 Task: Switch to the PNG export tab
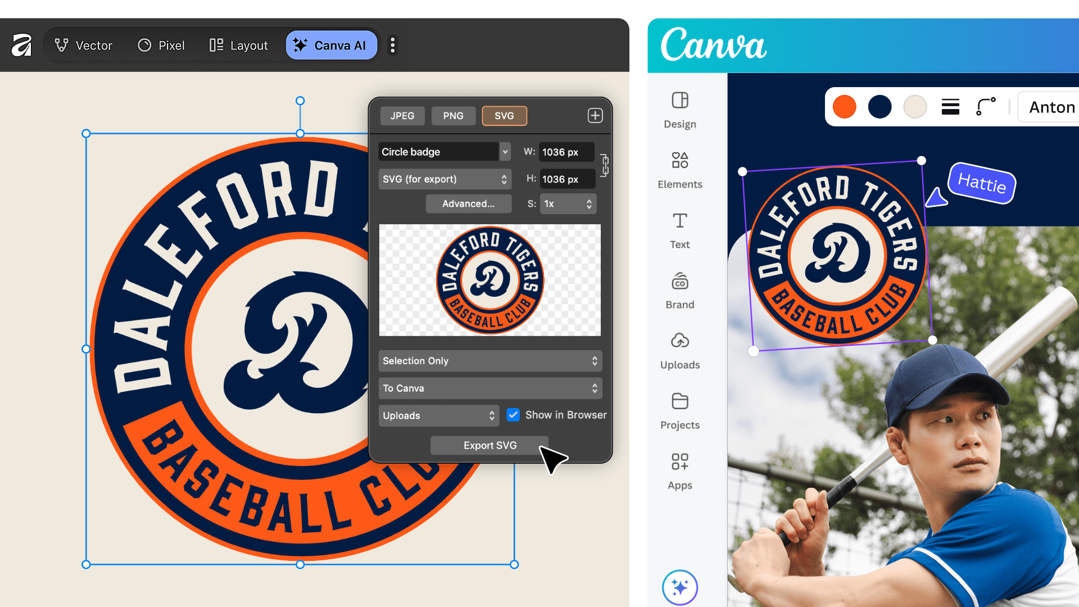(453, 115)
